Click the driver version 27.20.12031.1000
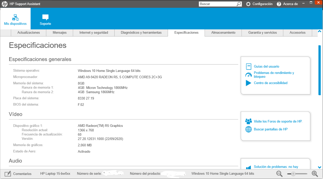Viewport: 323px width, 179px height. pos(100,139)
